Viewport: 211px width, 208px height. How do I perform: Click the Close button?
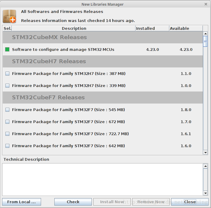pos(190,202)
